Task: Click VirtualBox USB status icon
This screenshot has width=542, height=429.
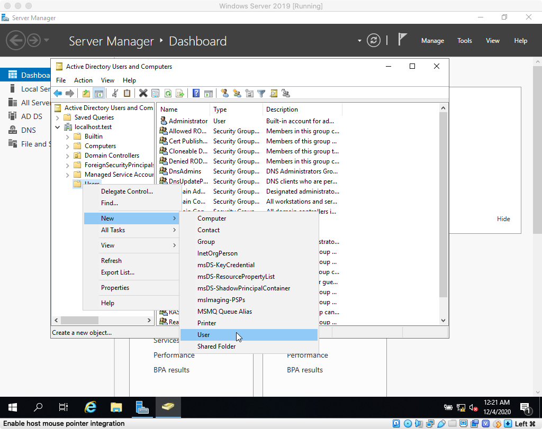Action: pos(441,424)
